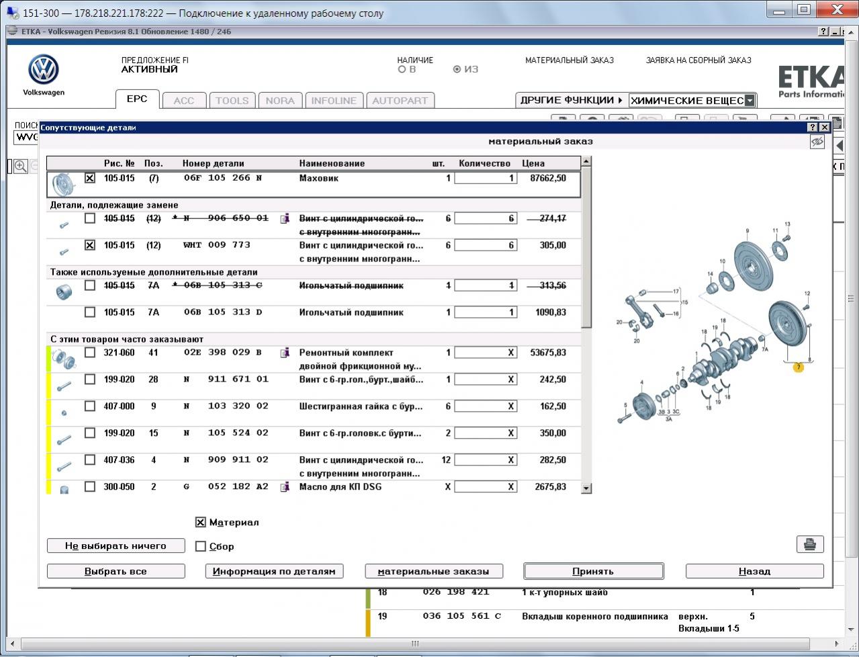
Task: Click the parts list vertical scrollbar thumb
Action: point(586,247)
